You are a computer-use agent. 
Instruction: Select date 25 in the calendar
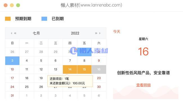tap(27, 87)
